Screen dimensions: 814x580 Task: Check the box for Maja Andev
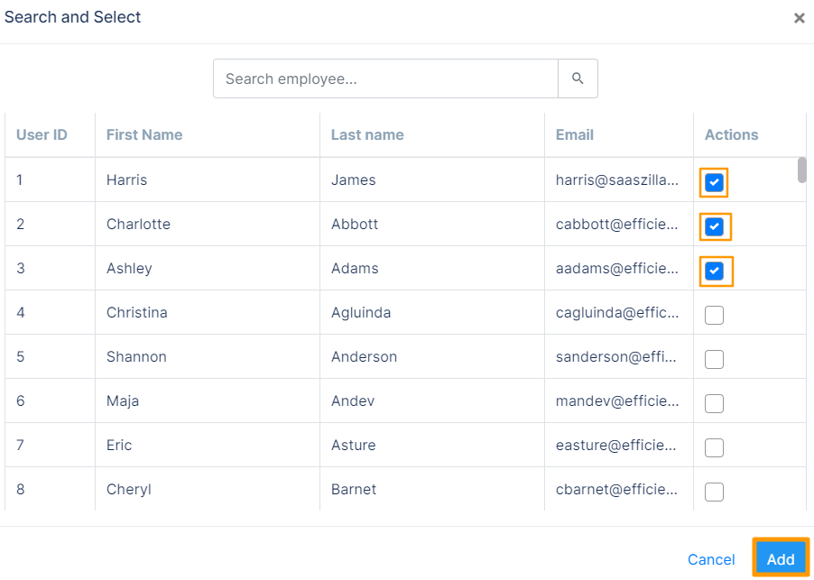click(x=714, y=403)
